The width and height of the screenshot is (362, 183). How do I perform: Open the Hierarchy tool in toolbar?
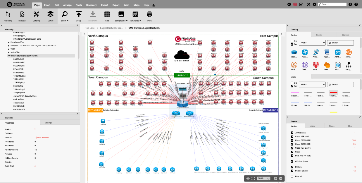click(x=8, y=16)
